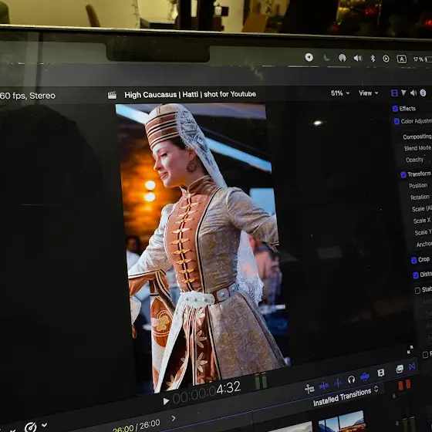Click the 00:00:04:32 timecode display
Viewport: 432px width, 432px height.
pyautogui.click(x=207, y=392)
